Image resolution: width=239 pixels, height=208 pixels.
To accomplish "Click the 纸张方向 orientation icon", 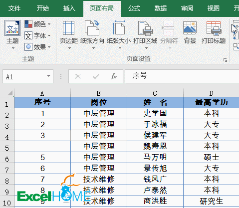I will 92,28.
